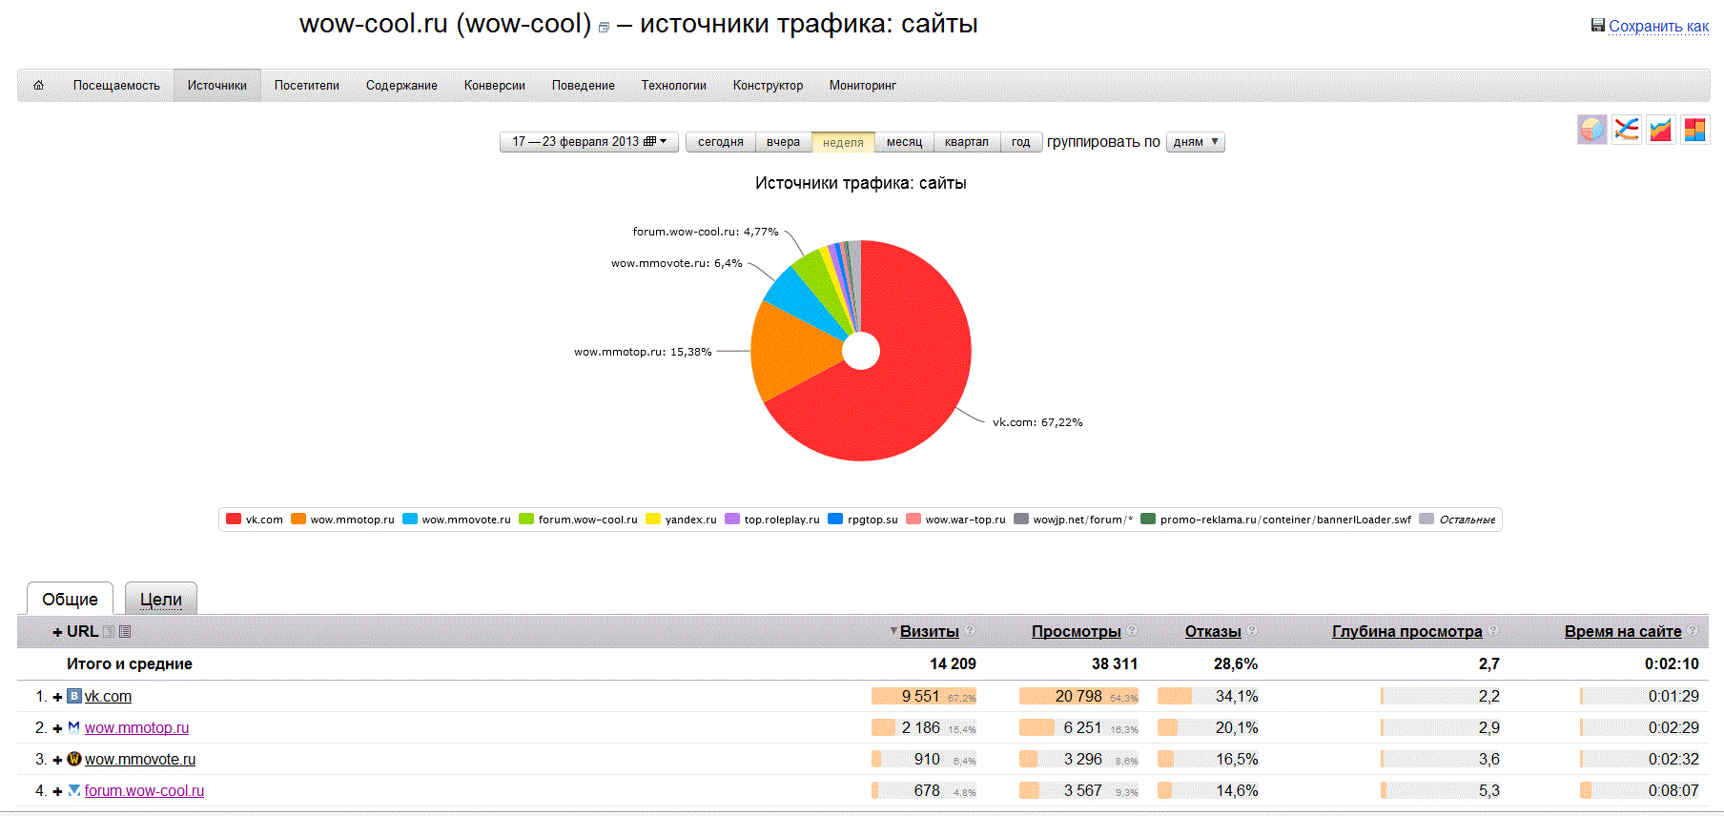Click top.roleplay.ru purple legend swatch
This screenshot has height=816, width=1724.
coord(732,520)
